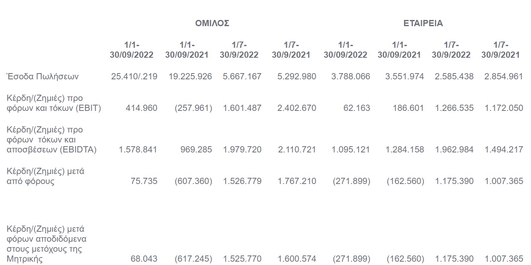Click the ΟΜΙΛΟΣ group header

tap(212, 23)
